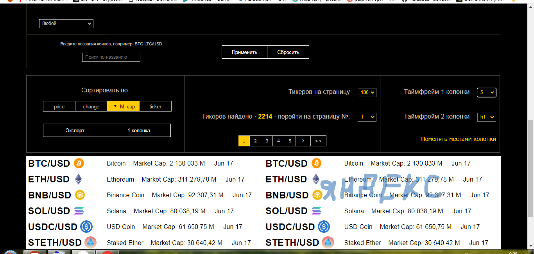
Task: Click the page vertical scrollbar
Action: 530,168
